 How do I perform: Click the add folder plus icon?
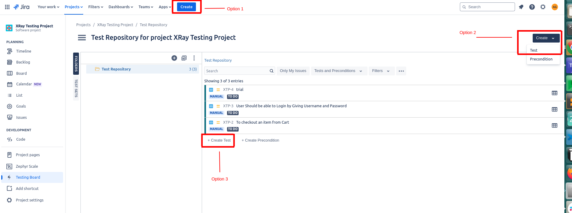coord(174,58)
